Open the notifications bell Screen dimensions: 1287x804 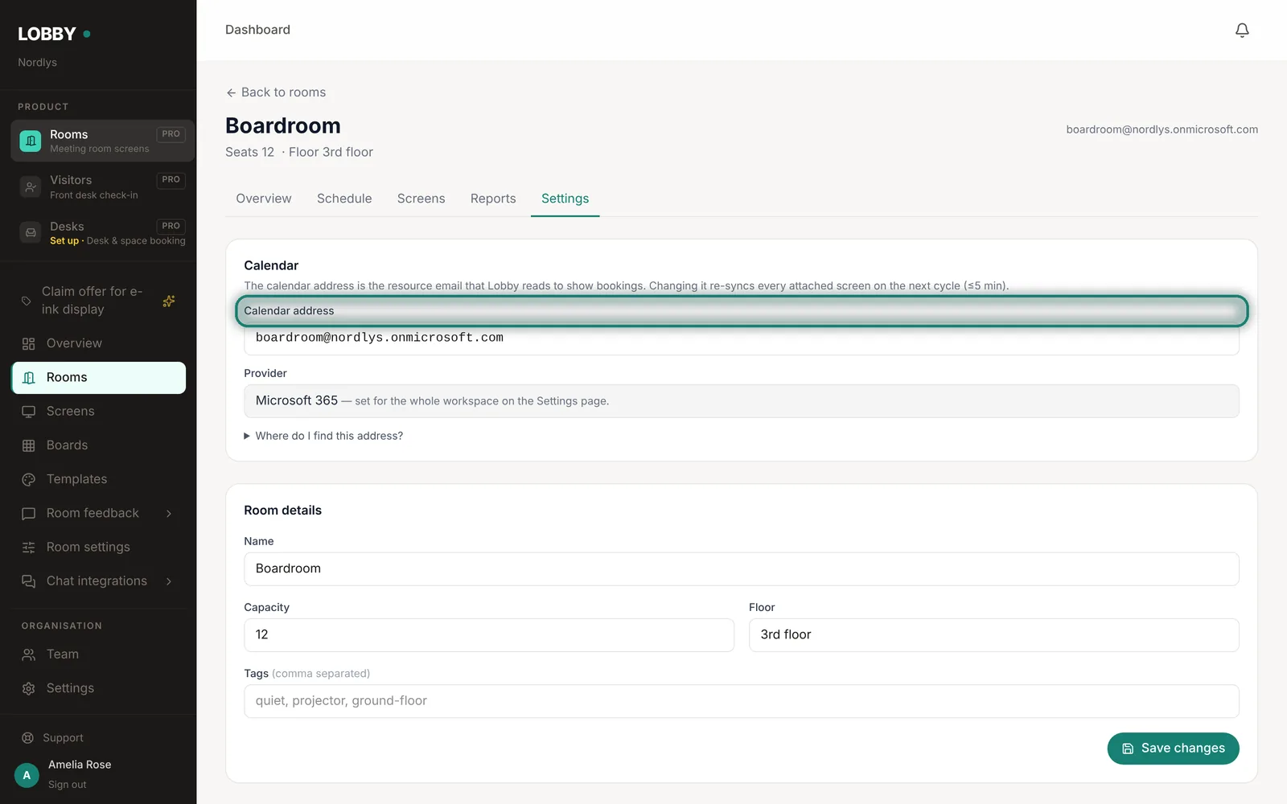(x=1242, y=31)
